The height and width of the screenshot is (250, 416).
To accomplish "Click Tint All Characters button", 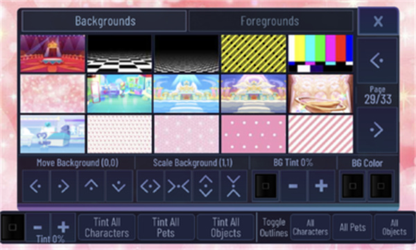I will pos(107,227).
